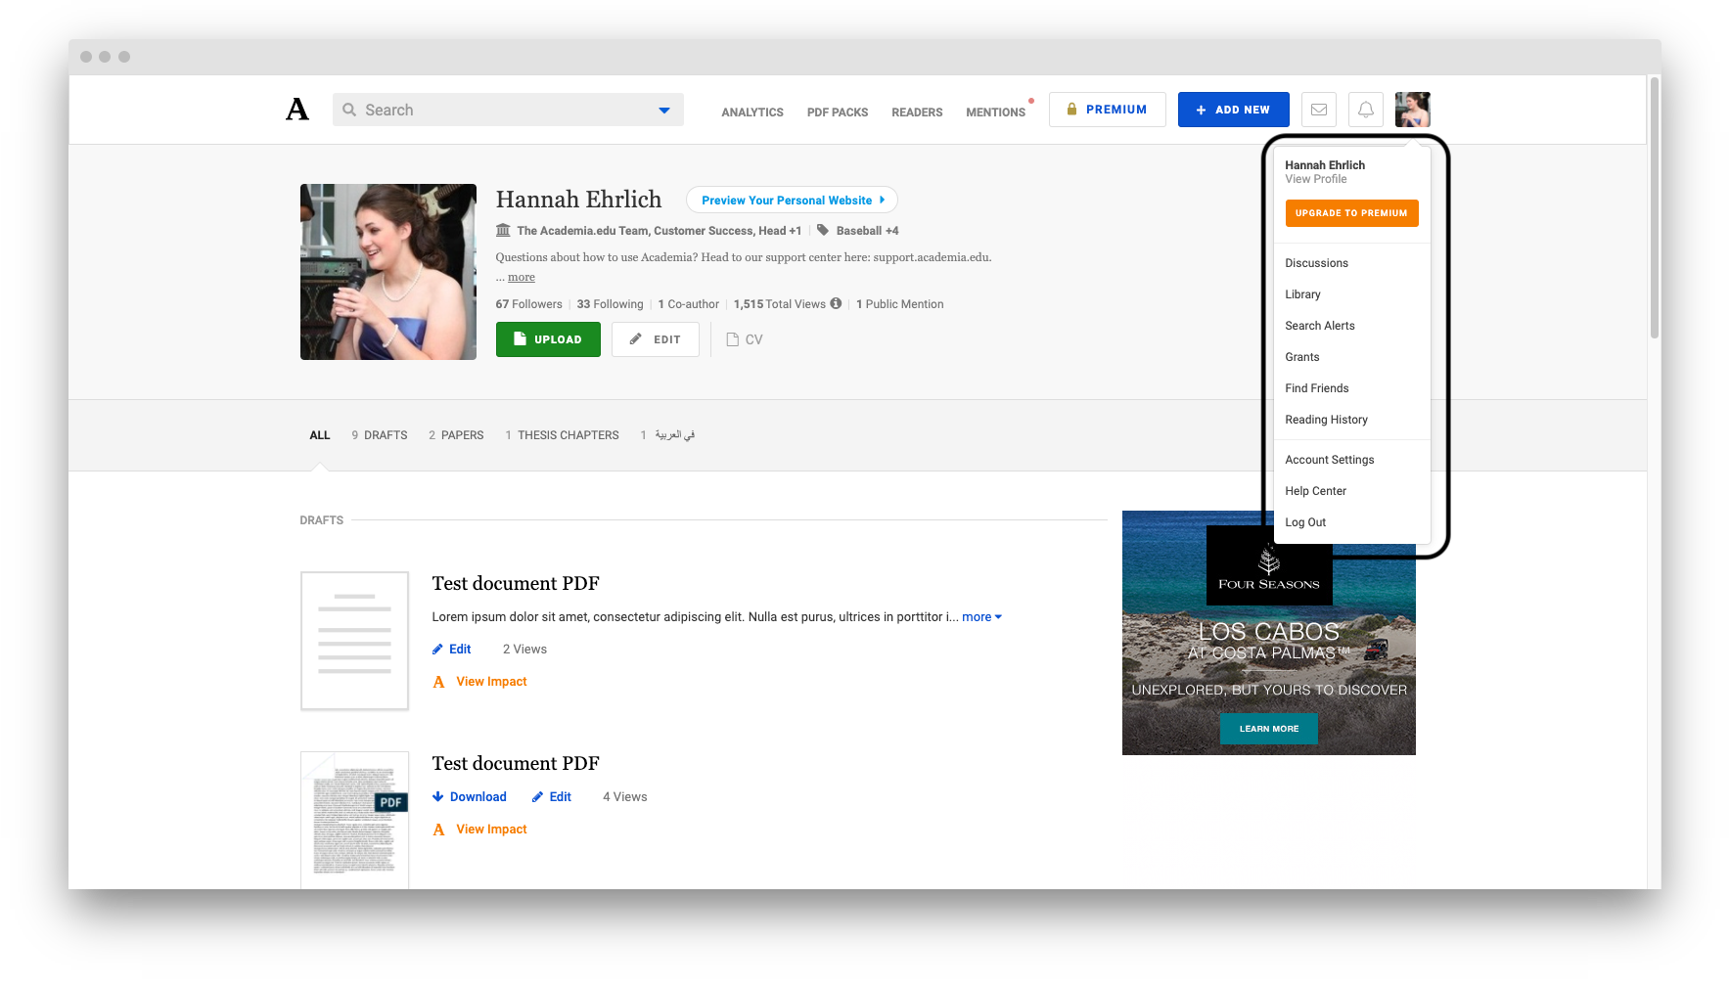
Task: Open Preview Your Personal Website link
Action: (792, 201)
